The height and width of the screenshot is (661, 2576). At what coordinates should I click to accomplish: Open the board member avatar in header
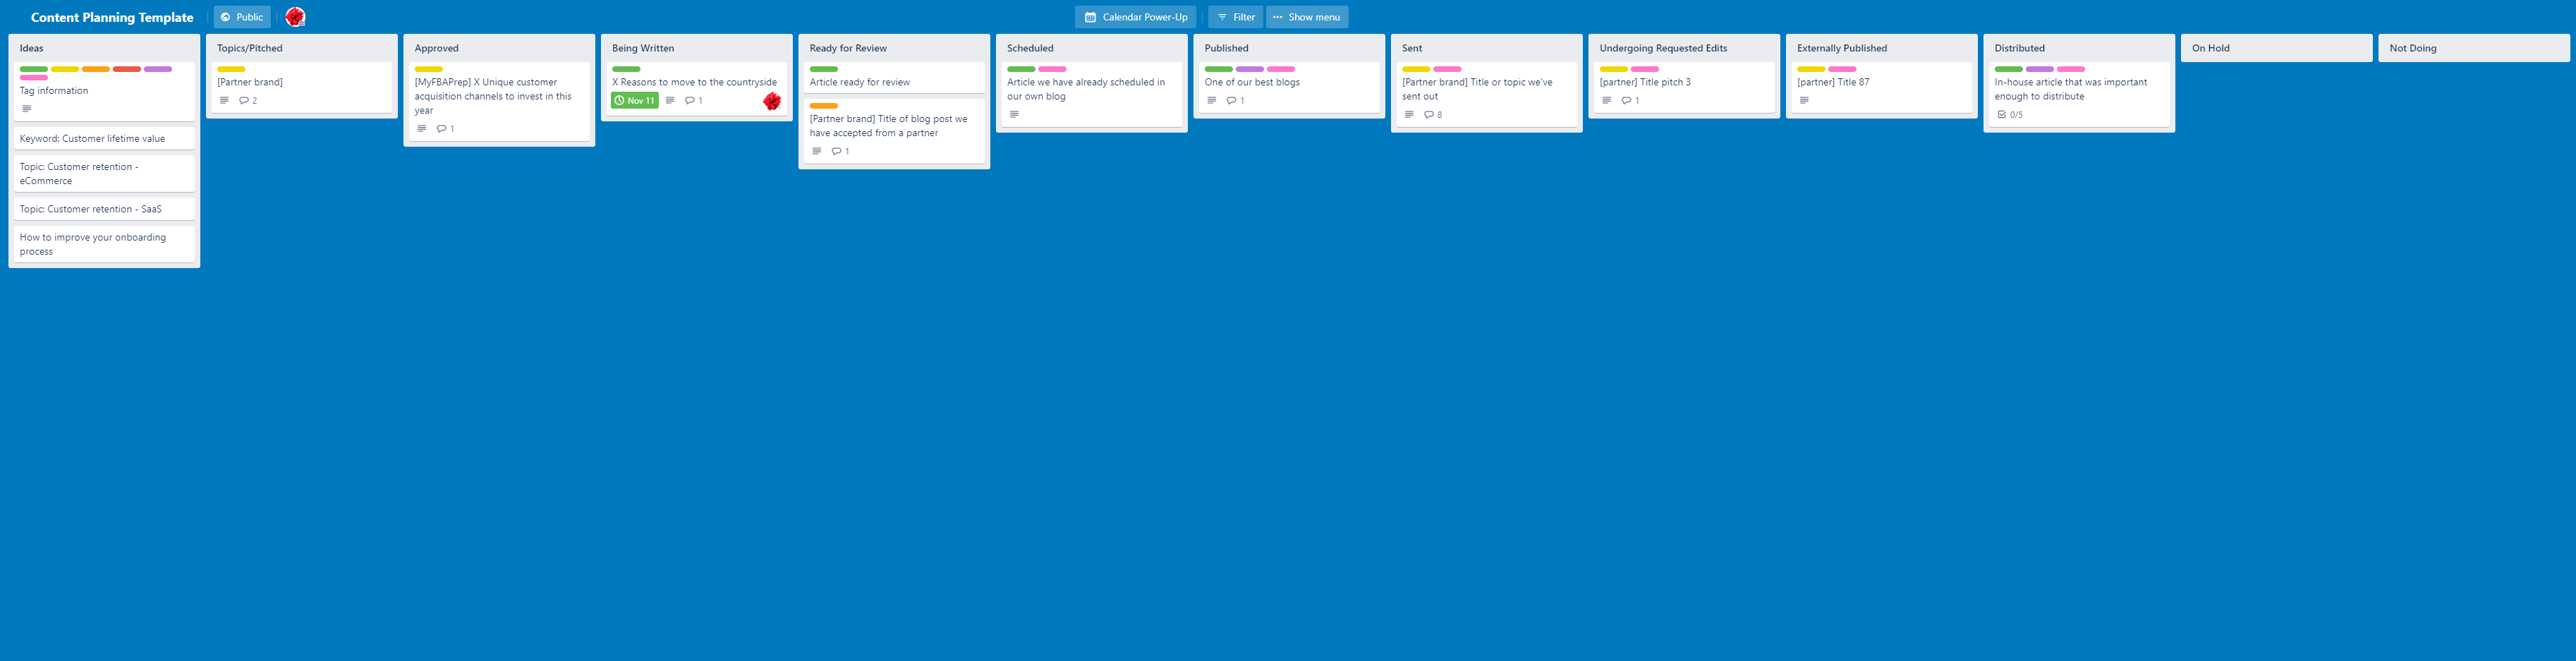295,17
